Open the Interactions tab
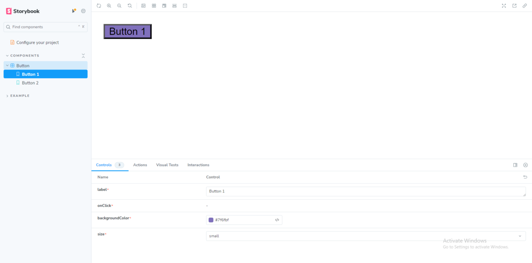 pos(198,165)
